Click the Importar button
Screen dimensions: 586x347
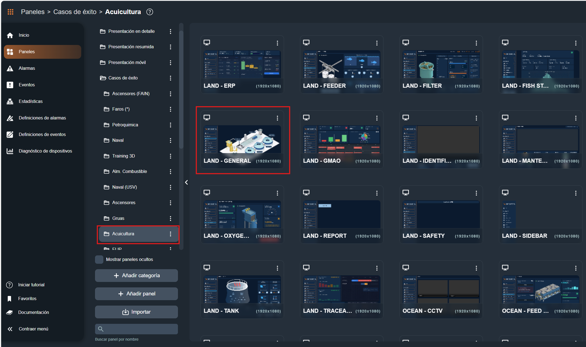(x=136, y=312)
